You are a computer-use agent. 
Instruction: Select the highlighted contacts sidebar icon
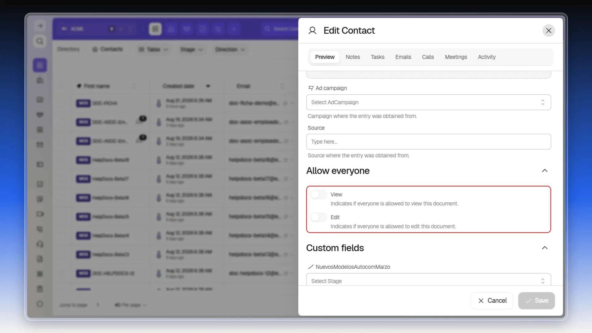click(40, 65)
